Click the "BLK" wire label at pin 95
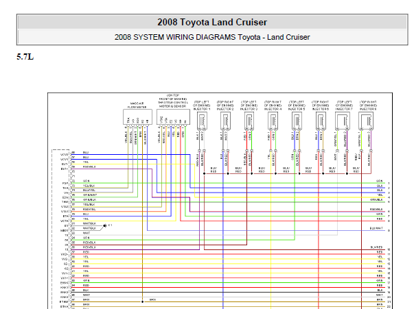The width and height of the screenshot is (414, 309). click(86, 290)
